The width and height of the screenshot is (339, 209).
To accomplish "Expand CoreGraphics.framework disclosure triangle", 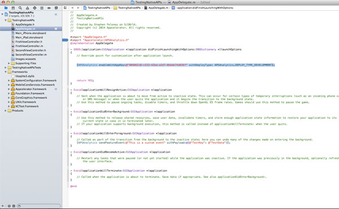I will (x=9, y=98).
